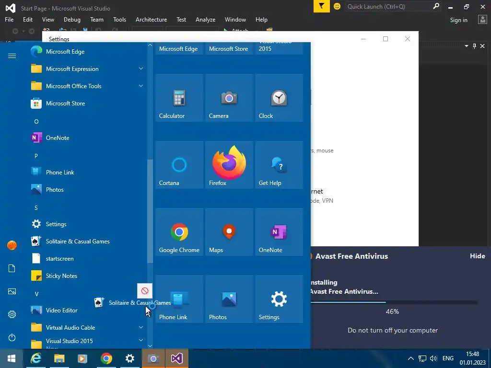Click the Avast install progress bar
Image resolution: width=491 pixels, height=368 pixels.
394,302
